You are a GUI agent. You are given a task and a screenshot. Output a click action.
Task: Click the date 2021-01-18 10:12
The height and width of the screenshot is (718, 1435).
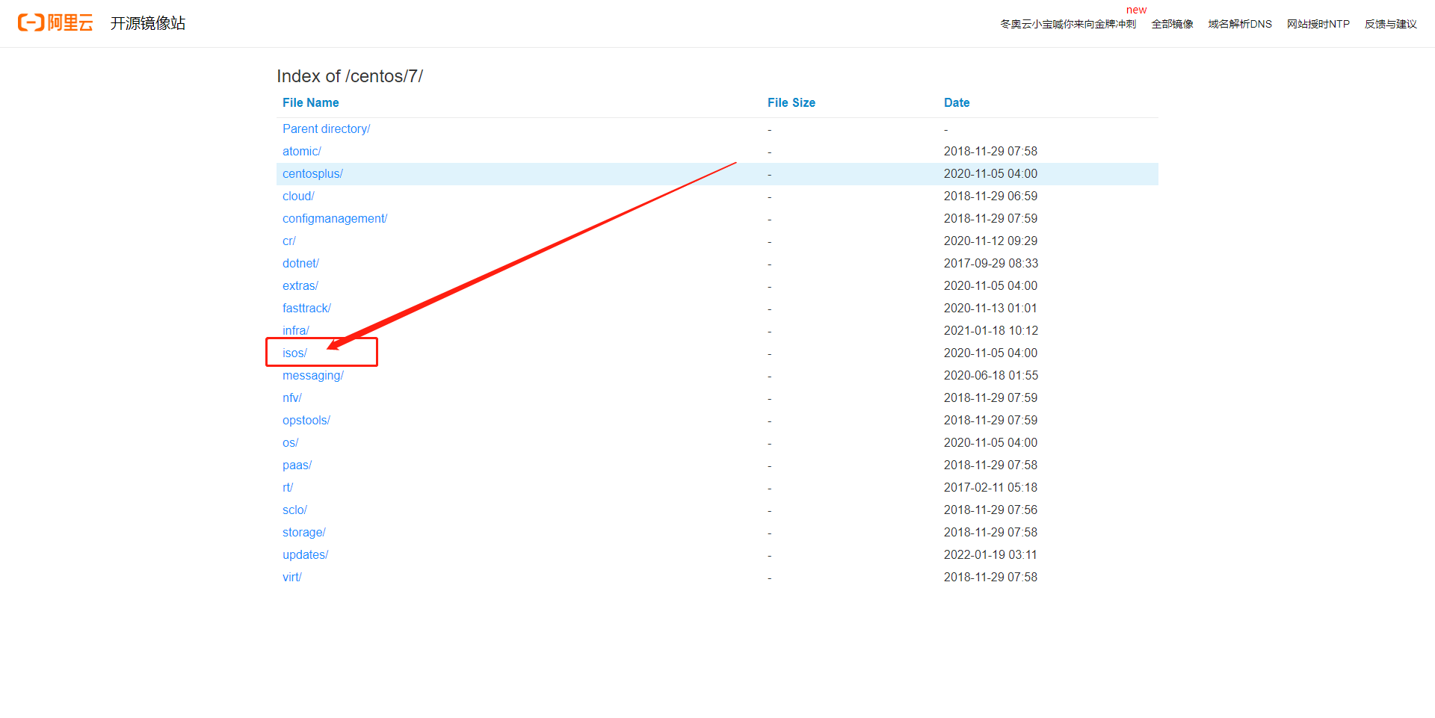991,330
